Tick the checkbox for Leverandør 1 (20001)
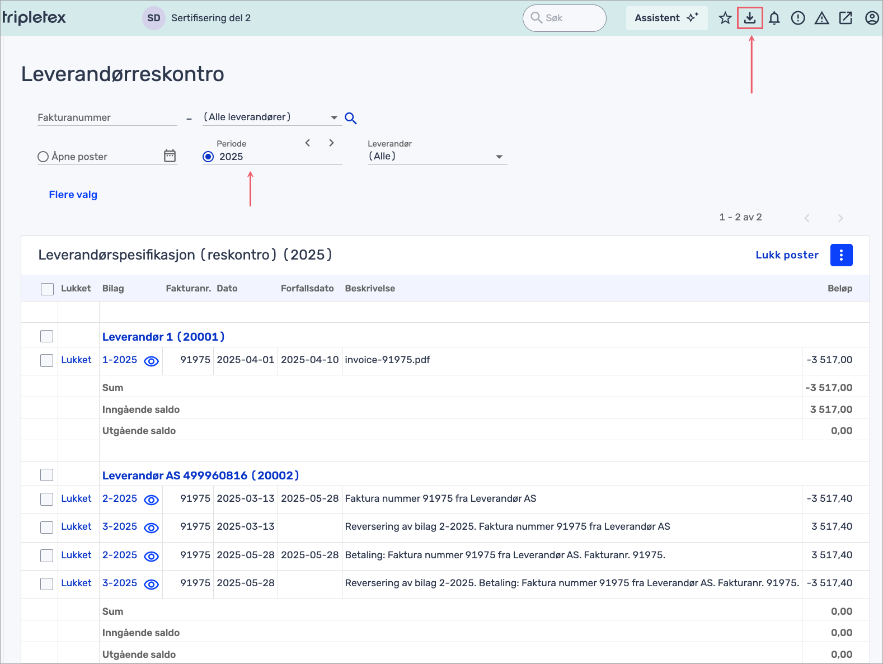The width and height of the screenshot is (883, 664). tap(47, 336)
